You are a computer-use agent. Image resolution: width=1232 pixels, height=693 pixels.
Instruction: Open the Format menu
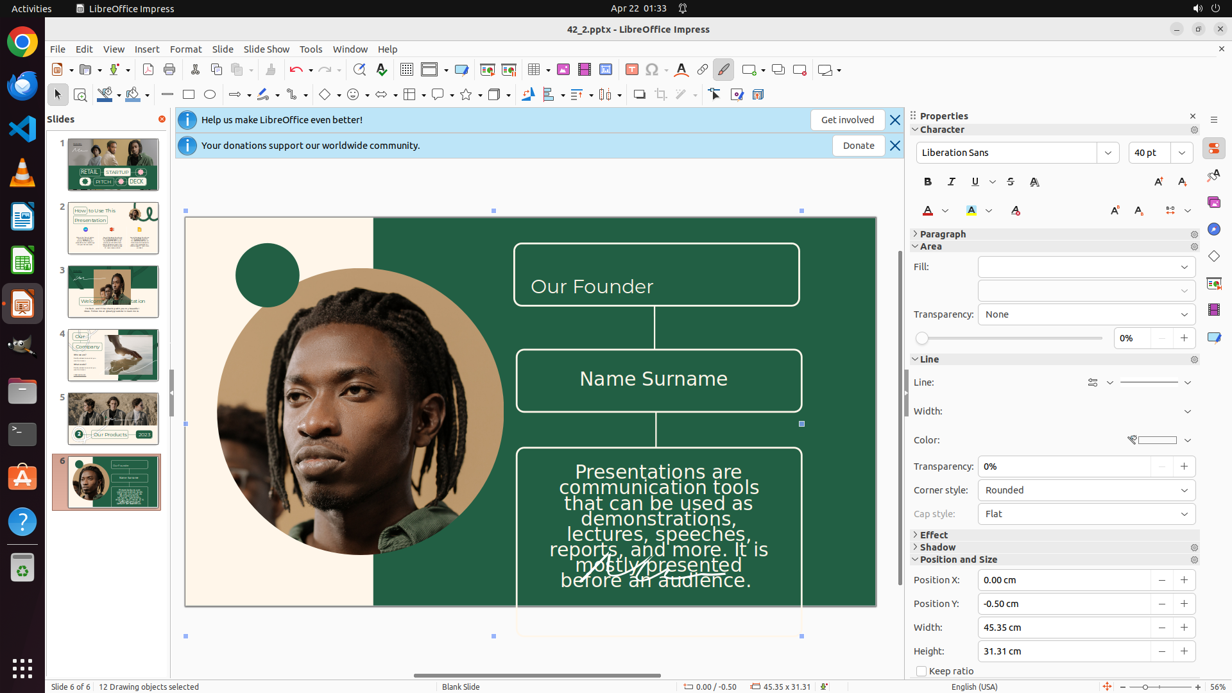coord(185,49)
